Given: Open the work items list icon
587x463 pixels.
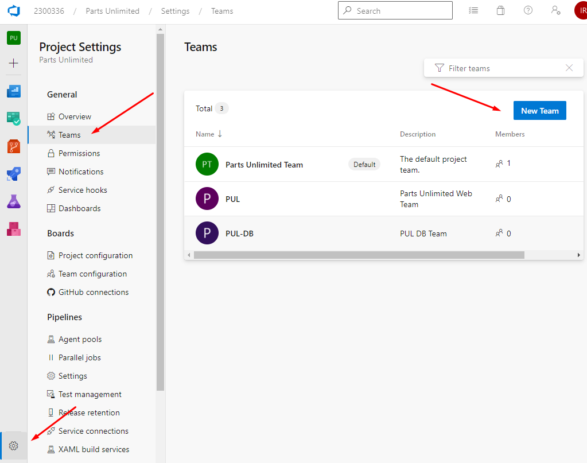Looking at the screenshot, I should point(473,10).
